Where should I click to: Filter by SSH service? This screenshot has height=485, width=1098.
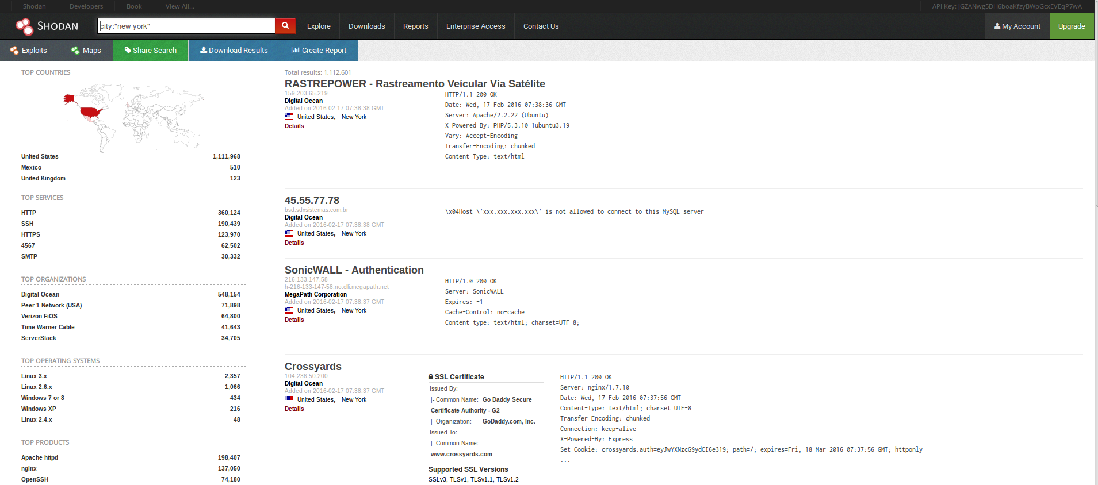tap(28, 224)
